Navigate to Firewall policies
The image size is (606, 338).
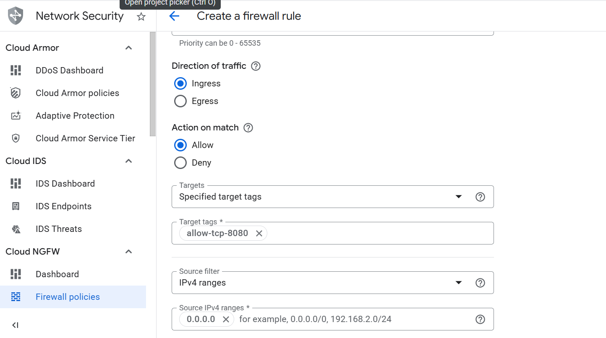[68, 296]
